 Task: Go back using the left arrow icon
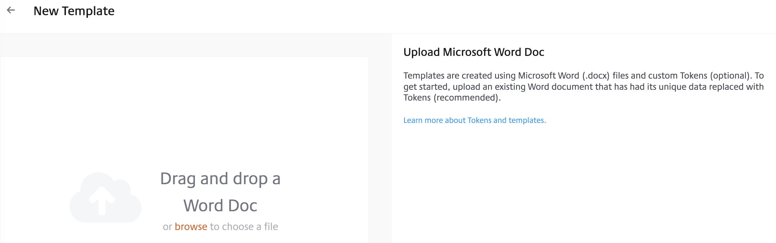coord(11,10)
